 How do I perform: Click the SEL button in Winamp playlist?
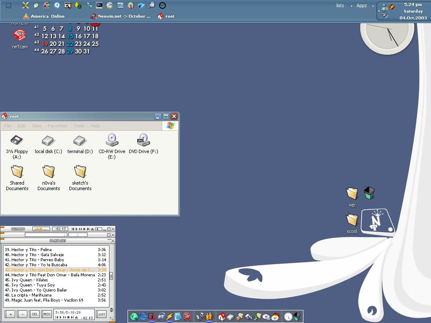tap(35, 314)
